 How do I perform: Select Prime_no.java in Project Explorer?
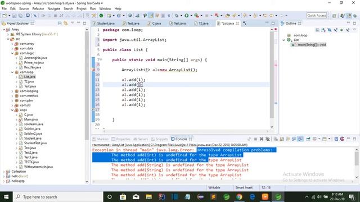[34, 62]
